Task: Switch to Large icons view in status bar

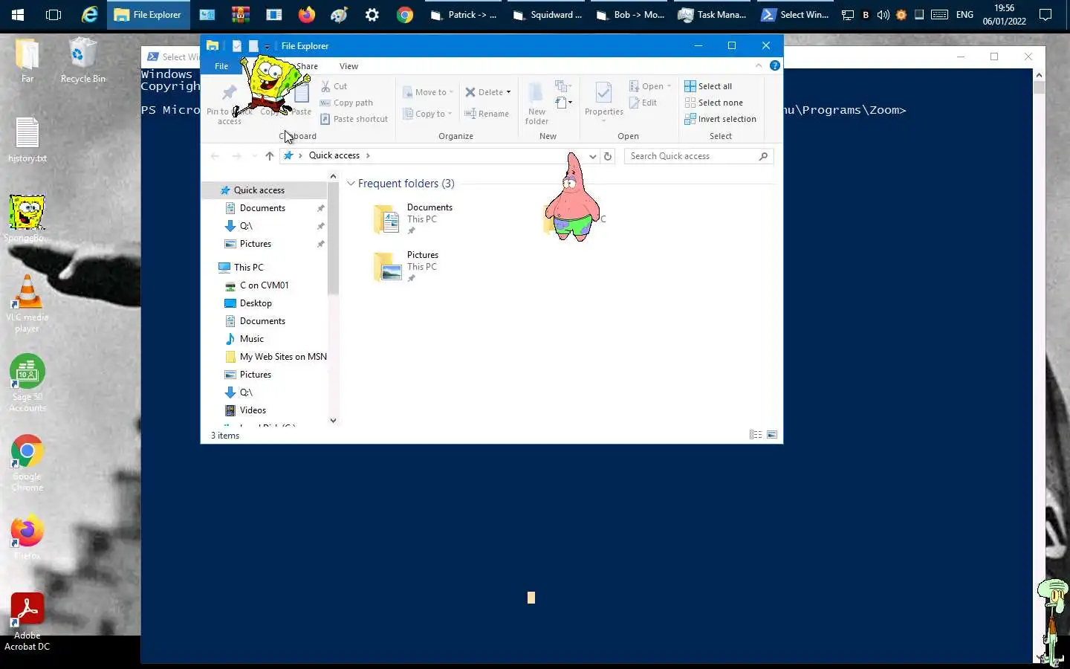Action: click(x=772, y=435)
